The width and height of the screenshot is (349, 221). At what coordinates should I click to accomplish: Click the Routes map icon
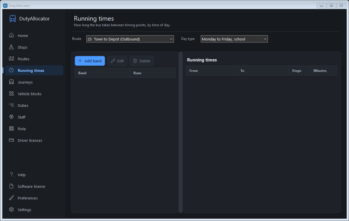(x=12, y=59)
